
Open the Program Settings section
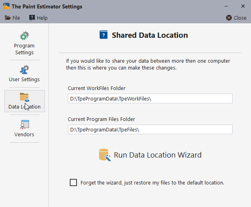click(x=24, y=43)
